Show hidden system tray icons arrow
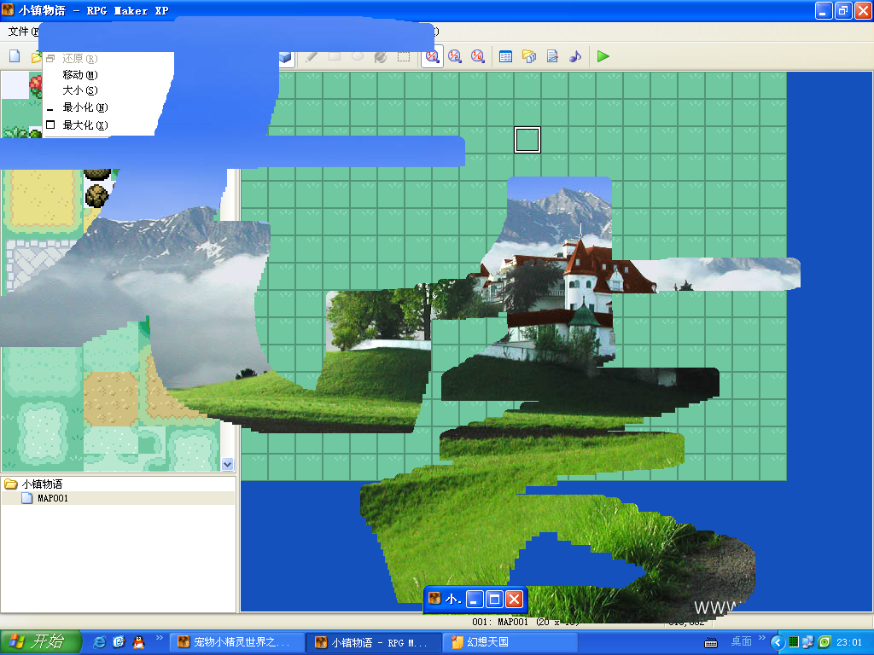Screen dimensions: 874x655 (778, 642)
